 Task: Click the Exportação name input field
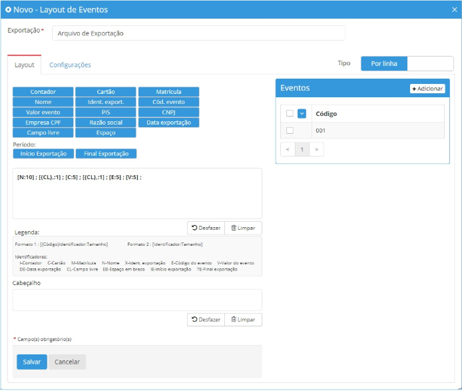click(x=198, y=33)
